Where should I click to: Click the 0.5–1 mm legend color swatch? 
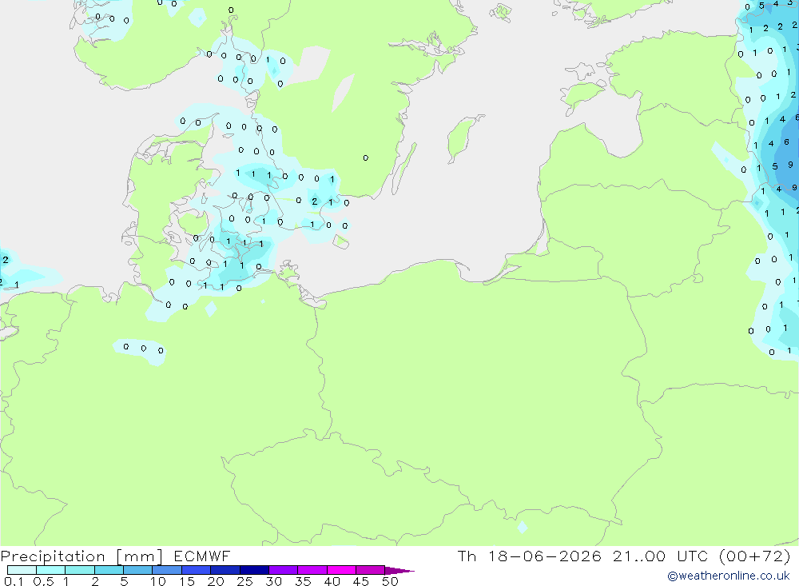tap(51, 570)
